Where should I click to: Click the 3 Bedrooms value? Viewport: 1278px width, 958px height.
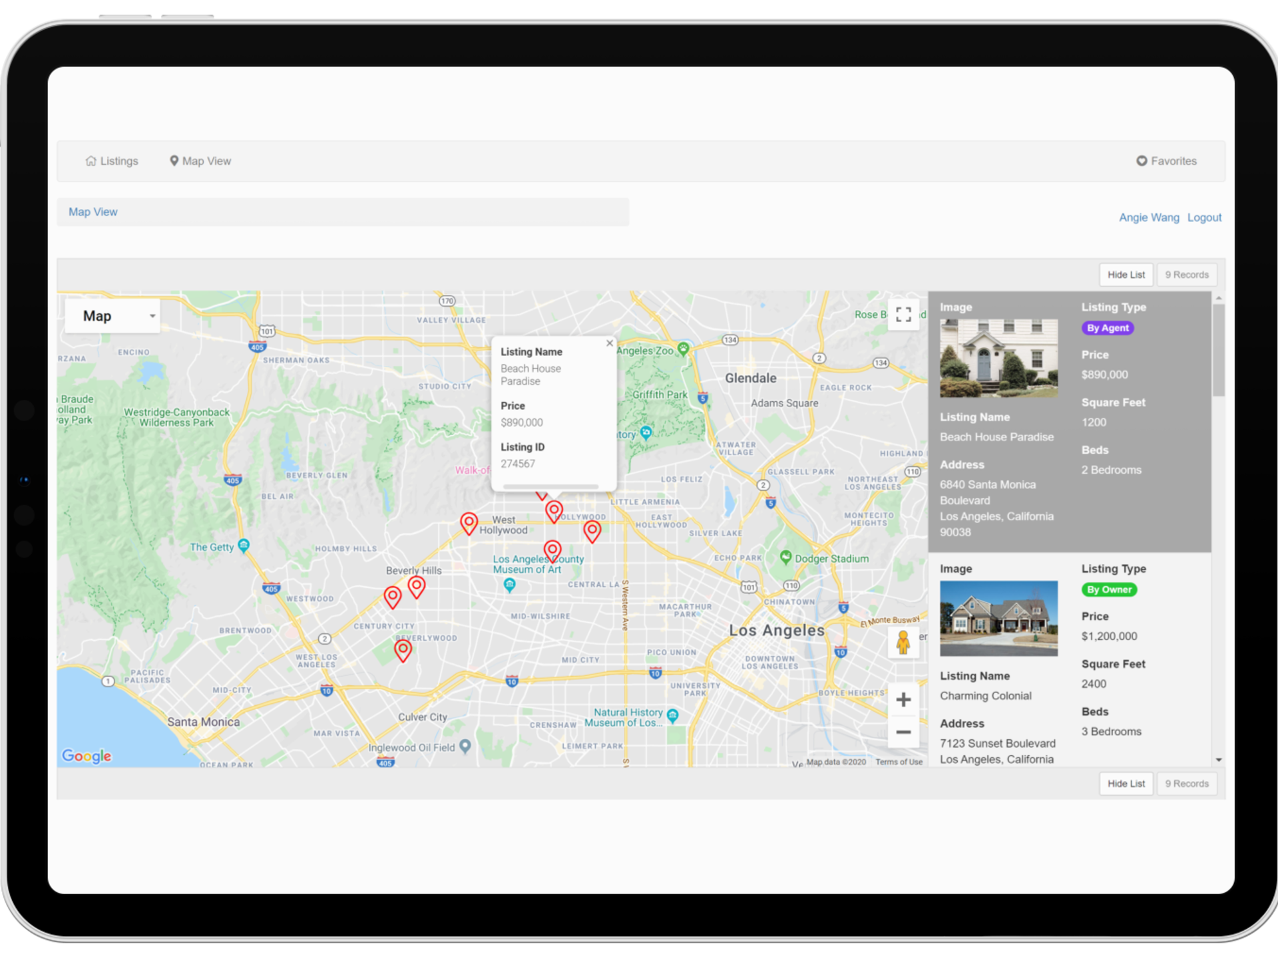1111,732
